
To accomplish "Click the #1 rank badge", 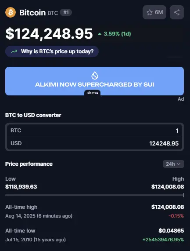I will [66, 12].
